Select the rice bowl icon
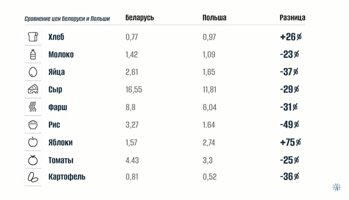349x200 pixels. pyautogui.click(x=33, y=125)
